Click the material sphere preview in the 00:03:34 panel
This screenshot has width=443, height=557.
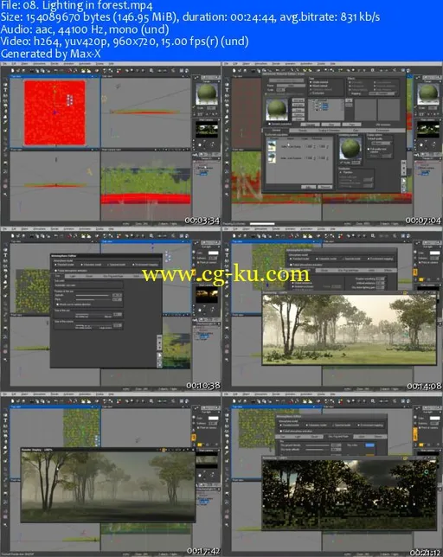(x=207, y=93)
